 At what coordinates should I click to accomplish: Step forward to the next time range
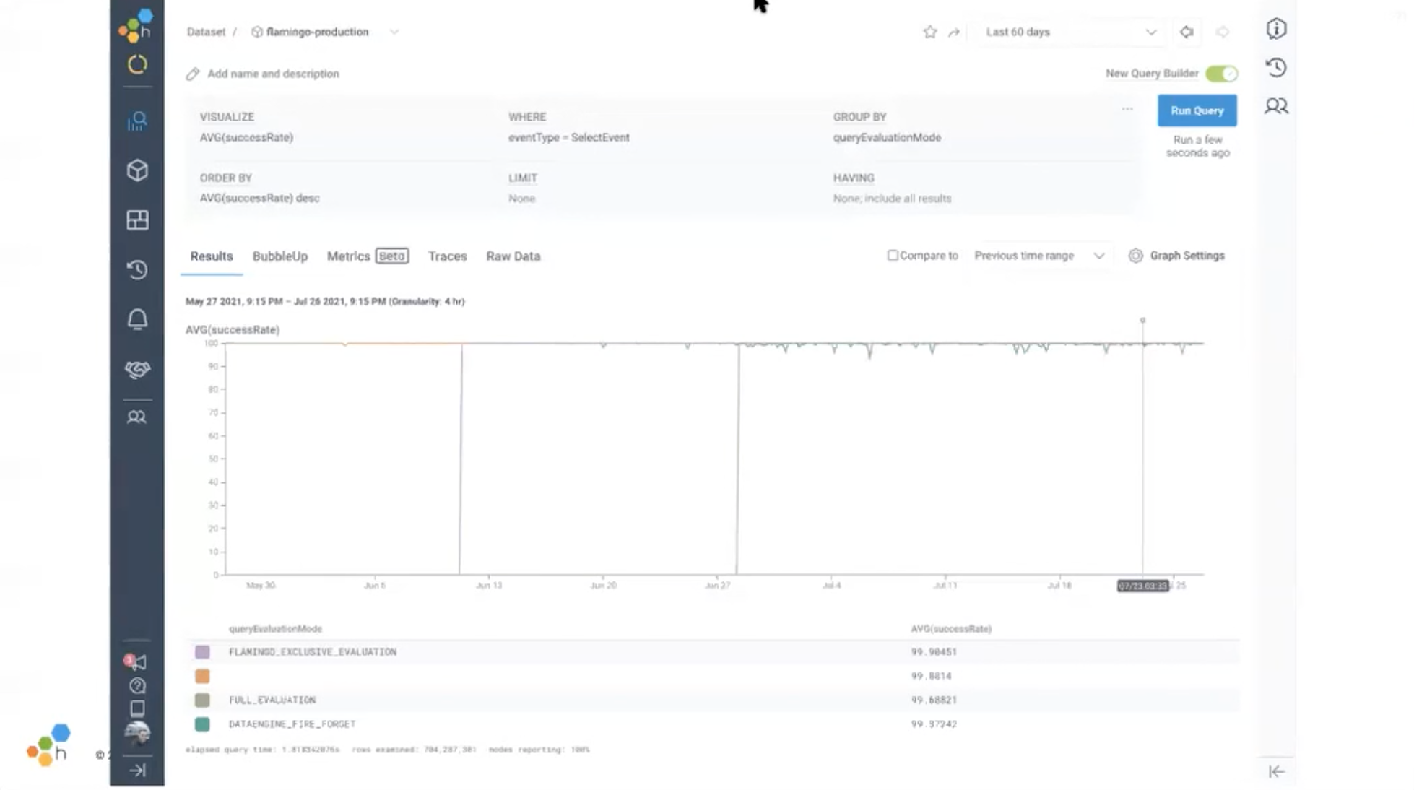tap(1223, 32)
